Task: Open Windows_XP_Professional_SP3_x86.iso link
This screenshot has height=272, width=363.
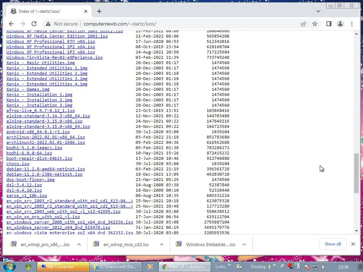Action: (50, 52)
